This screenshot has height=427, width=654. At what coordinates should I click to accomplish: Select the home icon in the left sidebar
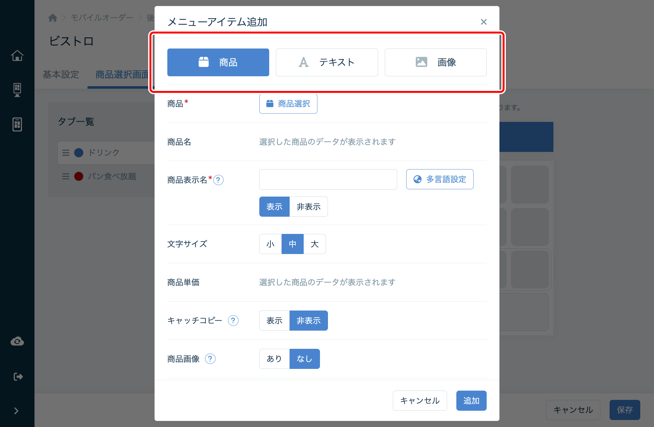point(17,55)
